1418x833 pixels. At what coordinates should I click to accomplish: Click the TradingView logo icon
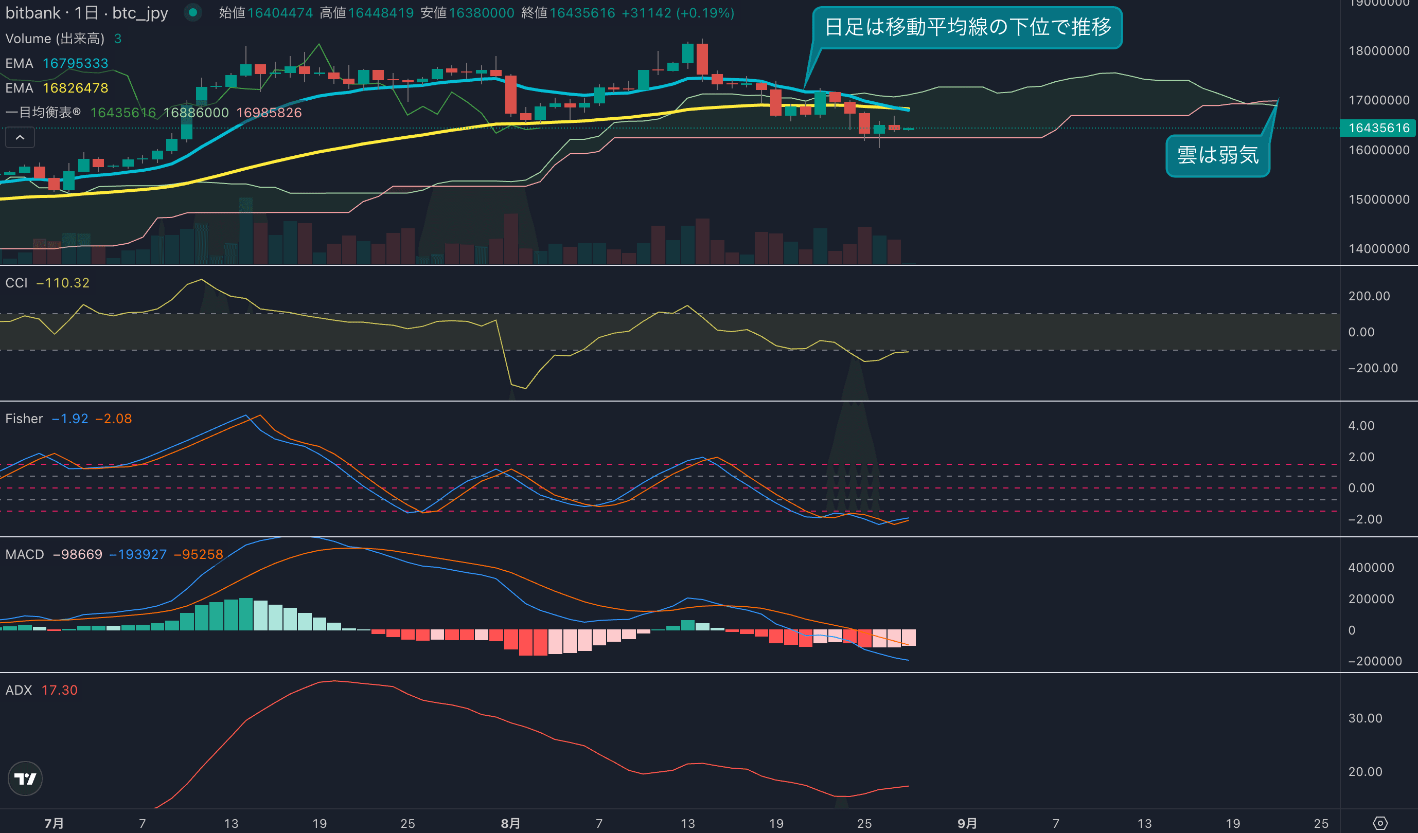tap(25, 778)
